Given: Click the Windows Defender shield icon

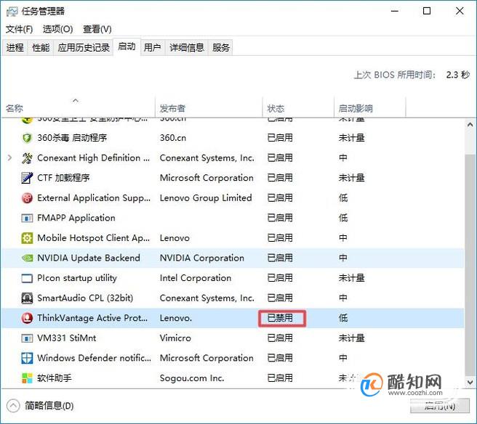Looking at the screenshot, I should click(x=27, y=359).
